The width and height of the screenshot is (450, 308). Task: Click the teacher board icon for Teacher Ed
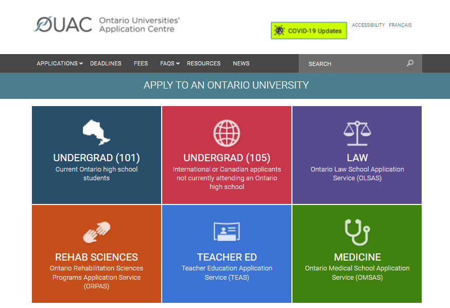[227, 231]
